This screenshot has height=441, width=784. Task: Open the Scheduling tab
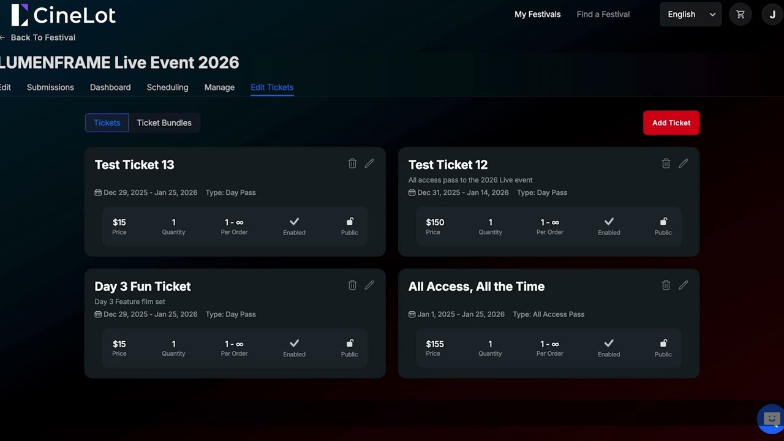(167, 87)
